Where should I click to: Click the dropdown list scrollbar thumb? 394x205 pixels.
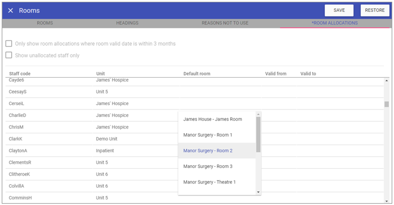point(258,134)
